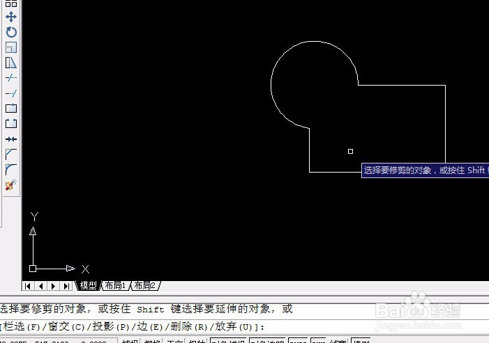Select the Rotate tool

(11, 32)
